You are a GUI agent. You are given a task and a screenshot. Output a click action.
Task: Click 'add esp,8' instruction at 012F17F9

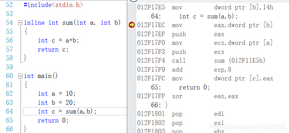coord(202,70)
